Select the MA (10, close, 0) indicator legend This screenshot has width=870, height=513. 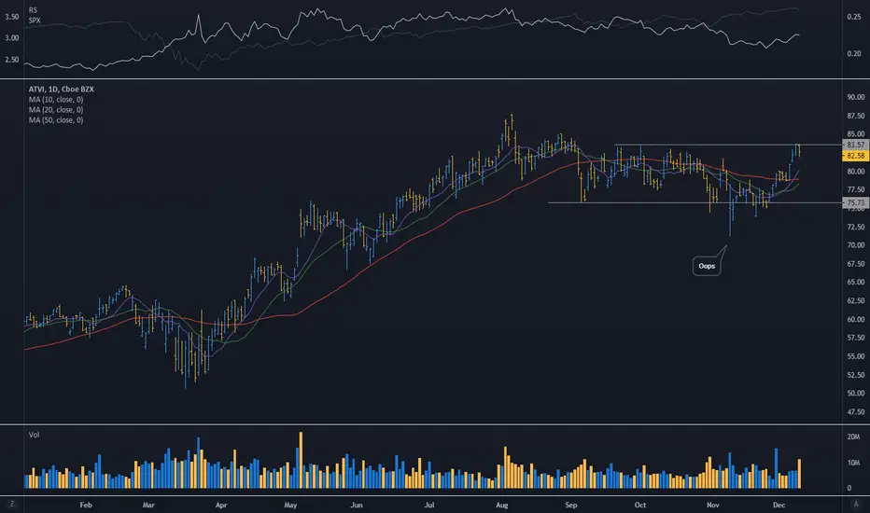click(x=56, y=100)
